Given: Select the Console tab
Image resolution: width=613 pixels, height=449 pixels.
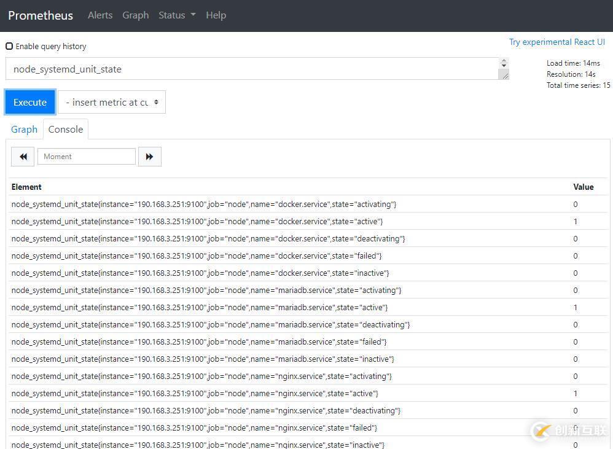Looking at the screenshot, I should [66, 130].
